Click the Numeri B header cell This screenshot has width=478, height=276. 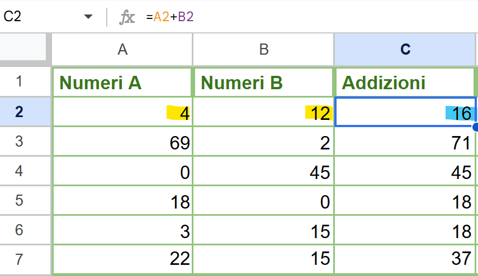263,83
